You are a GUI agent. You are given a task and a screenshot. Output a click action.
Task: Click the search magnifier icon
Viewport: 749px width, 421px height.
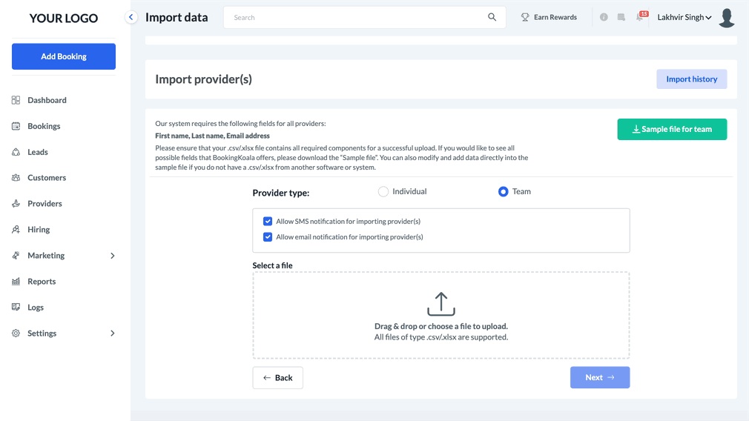[492, 17]
